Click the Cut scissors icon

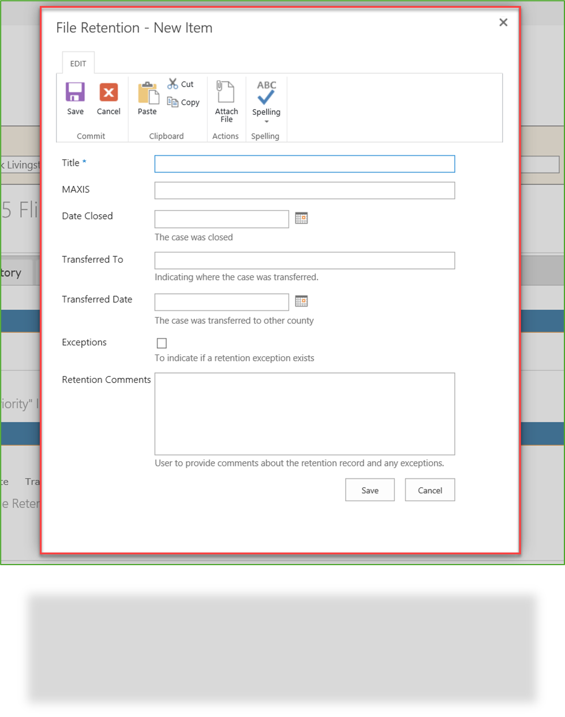point(173,84)
